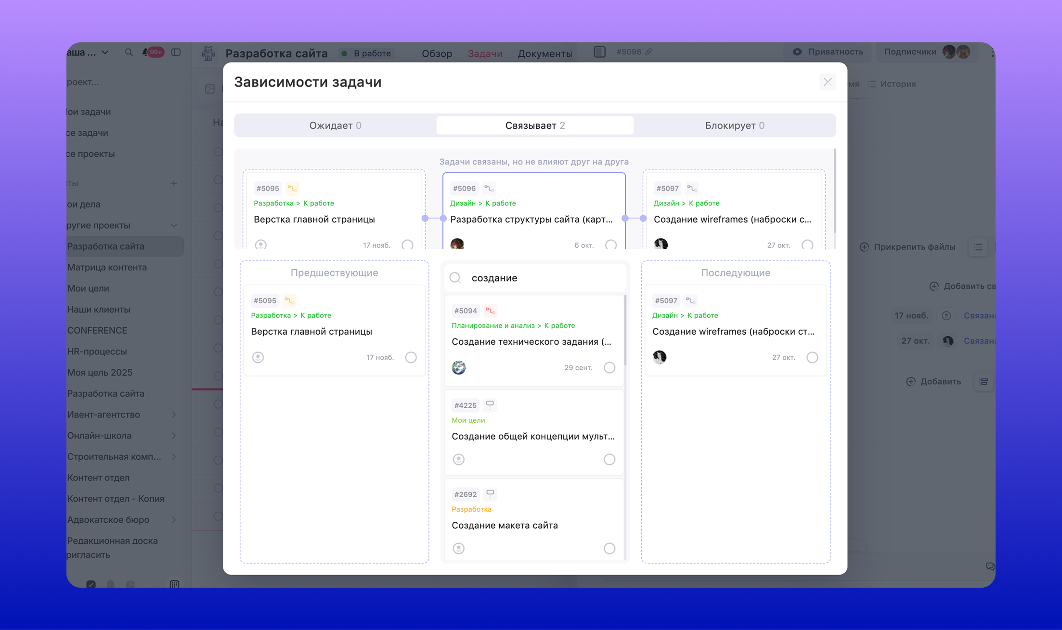The width and height of the screenshot is (1062, 630).
Task: Click empty assignee icon on Создание макета сайта
Action: coord(459,548)
